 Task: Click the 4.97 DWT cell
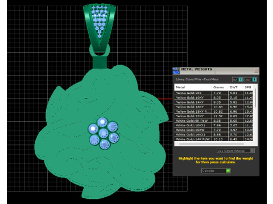[x=235, y=130]
